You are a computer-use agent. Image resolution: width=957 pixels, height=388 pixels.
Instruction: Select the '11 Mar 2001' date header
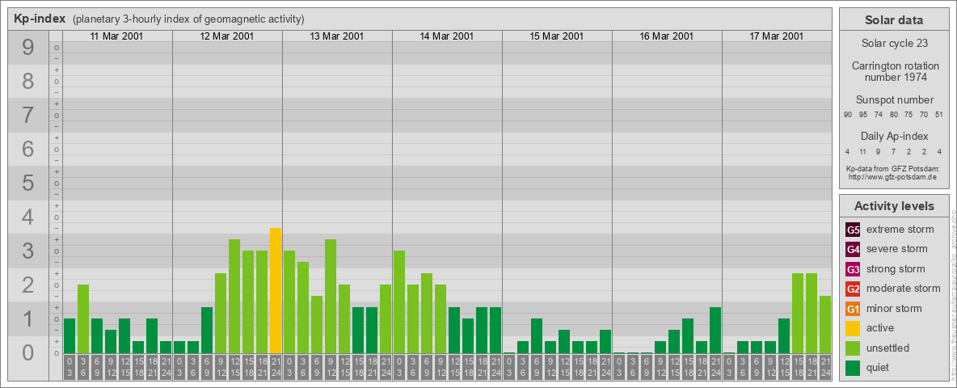tap(116, 36)
